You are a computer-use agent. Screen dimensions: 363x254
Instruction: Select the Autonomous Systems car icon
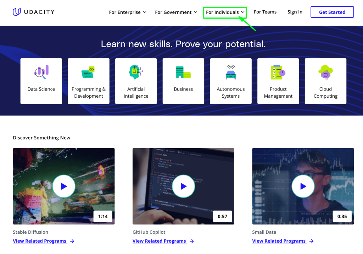pyautogui.click(x=231, y=72)
